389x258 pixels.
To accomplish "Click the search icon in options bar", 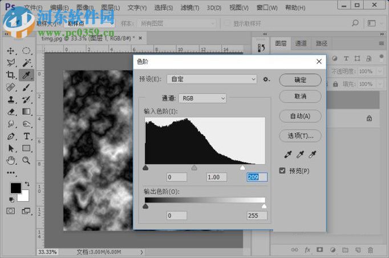I will point(355,23).
